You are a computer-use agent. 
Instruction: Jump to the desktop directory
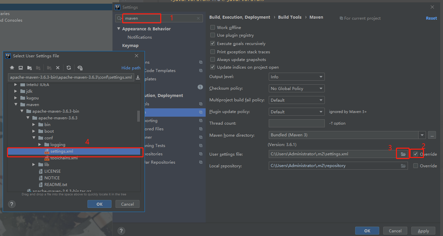[x=21, y=68]
